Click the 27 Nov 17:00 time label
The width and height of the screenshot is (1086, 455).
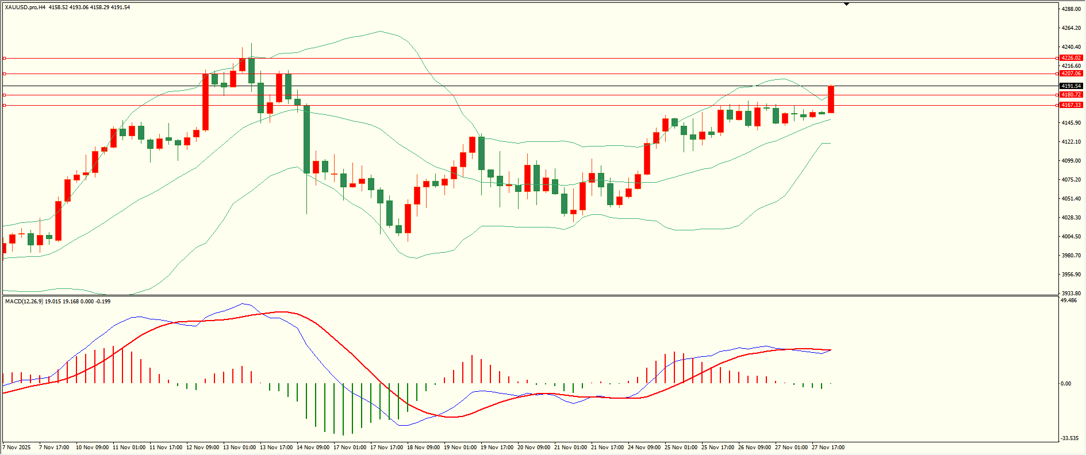point(828,447)
